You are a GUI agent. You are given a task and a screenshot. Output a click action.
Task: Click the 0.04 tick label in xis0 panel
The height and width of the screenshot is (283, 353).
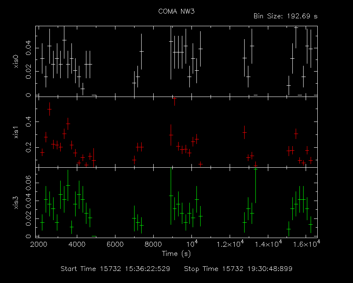coord(28,48)
